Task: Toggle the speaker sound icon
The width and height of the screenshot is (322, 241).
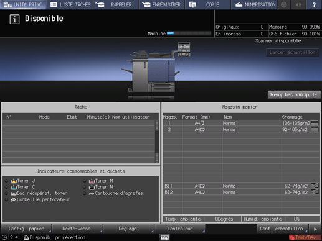Action: [298, 4]
